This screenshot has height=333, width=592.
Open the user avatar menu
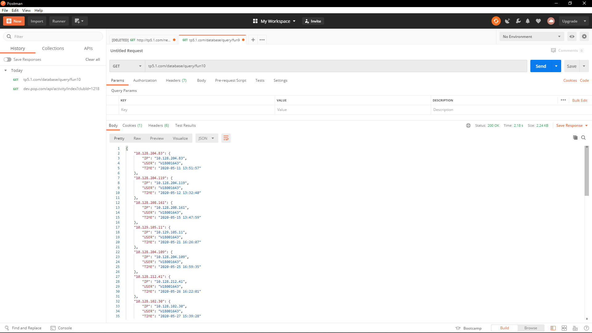click(x=551, y=21)
